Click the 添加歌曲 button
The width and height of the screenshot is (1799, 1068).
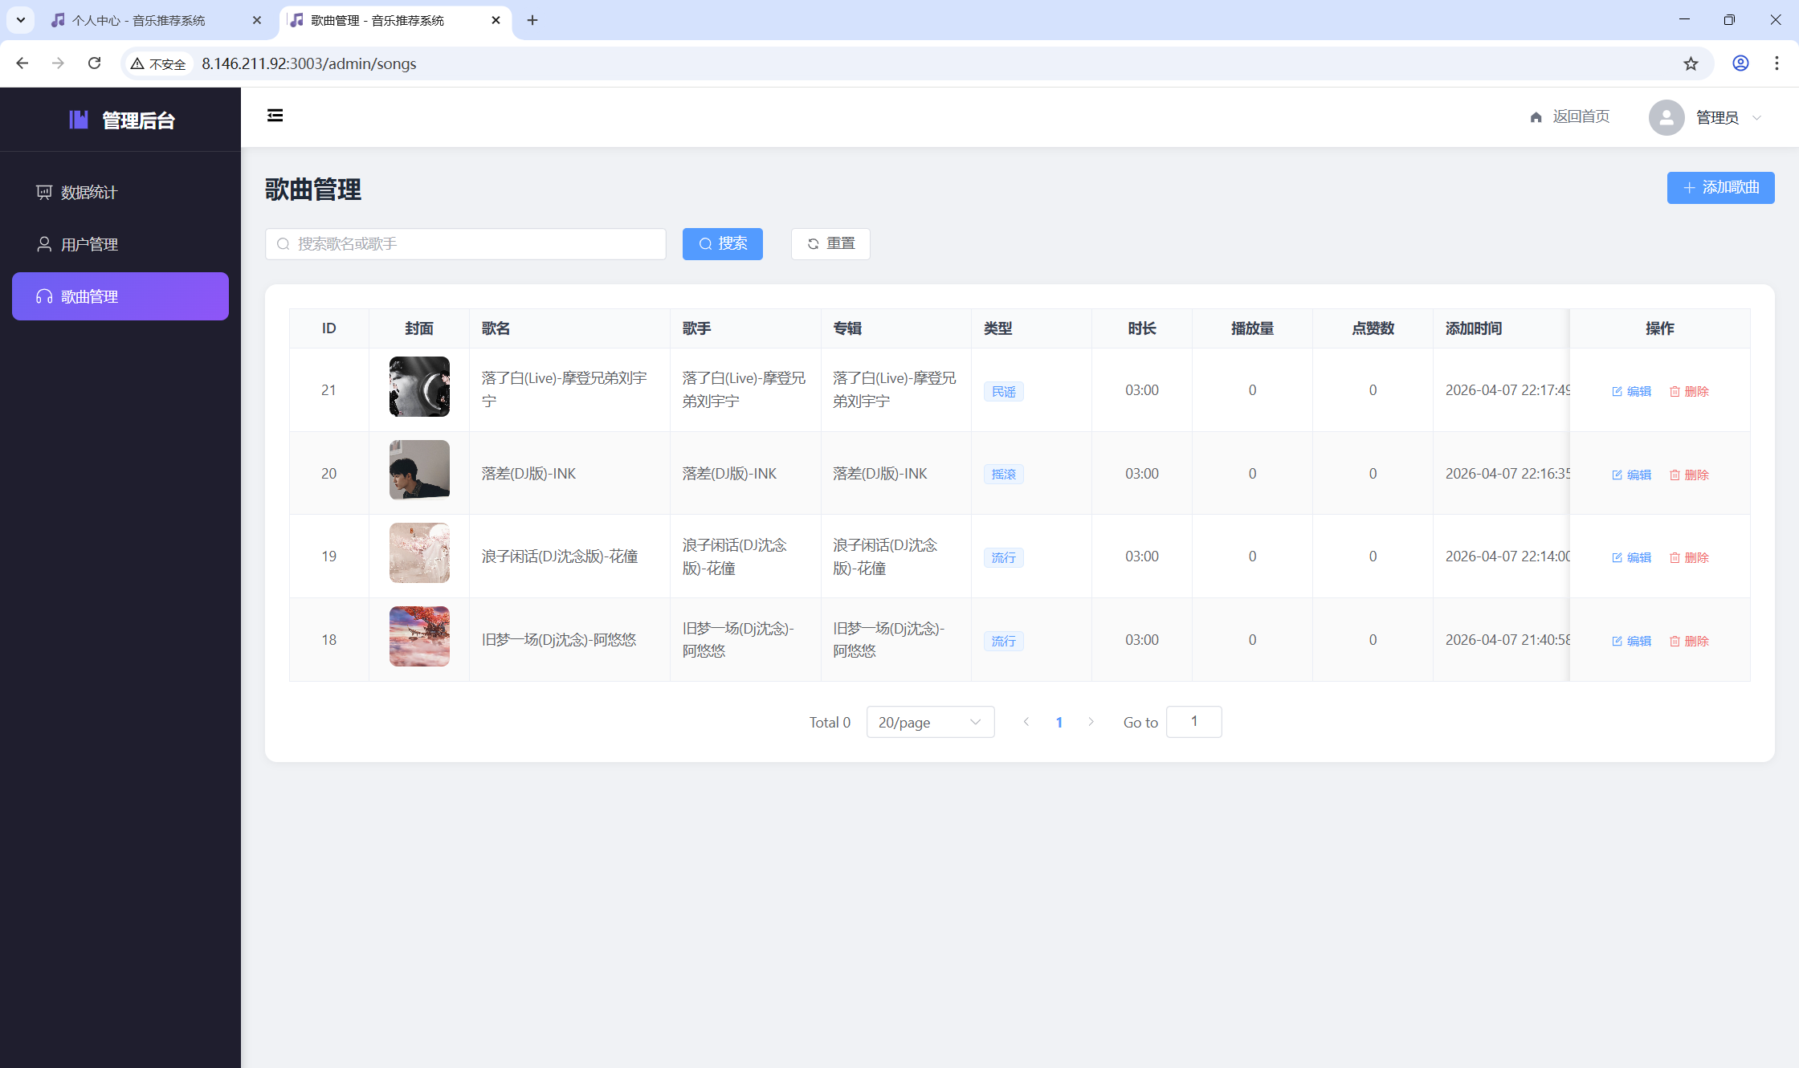[1720, 188]
